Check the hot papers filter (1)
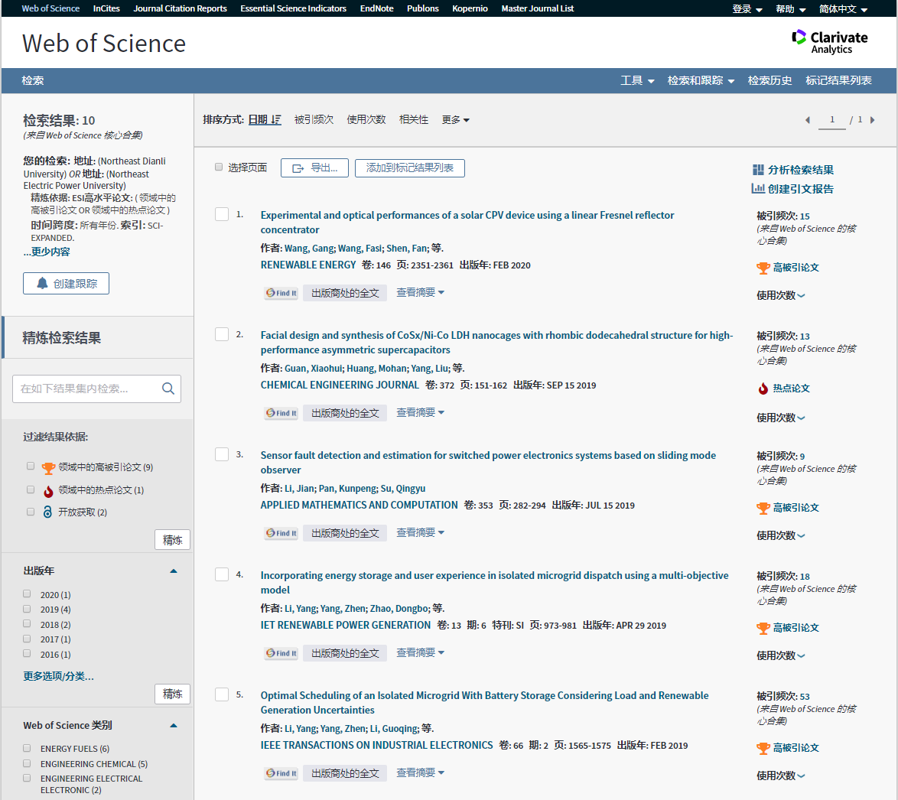898x800 pixels. [x=31, y=489]
